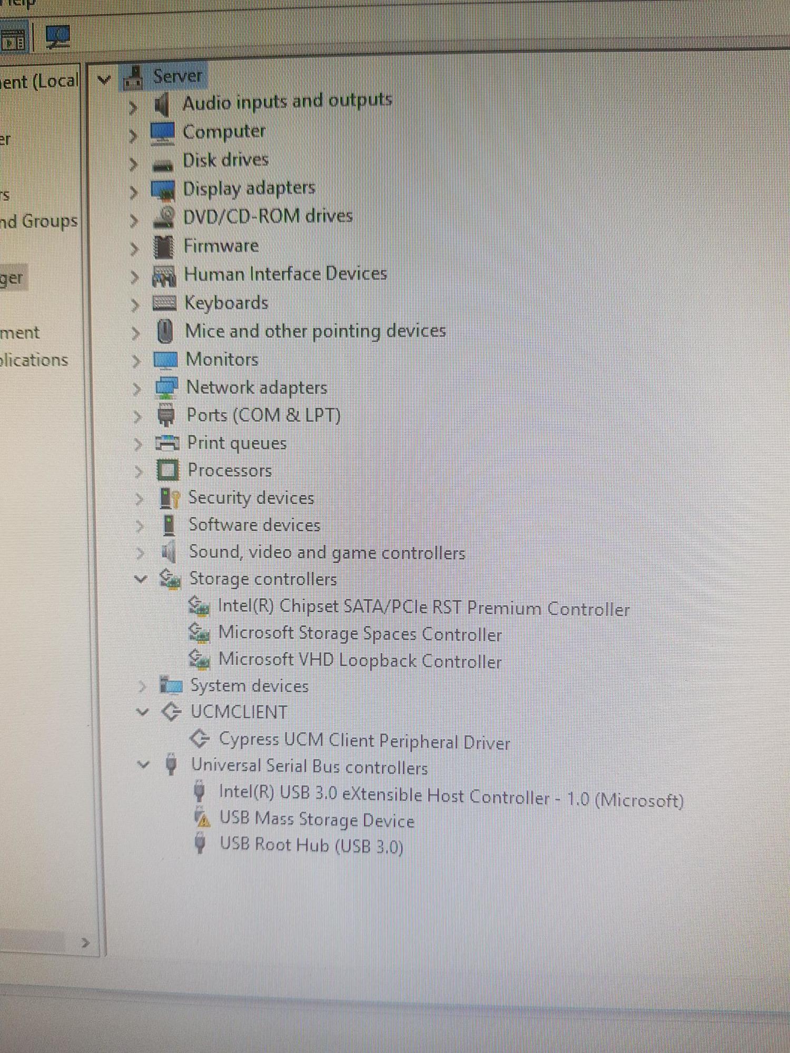Expand Sound, video and game controllers

(x=140, y=553)
